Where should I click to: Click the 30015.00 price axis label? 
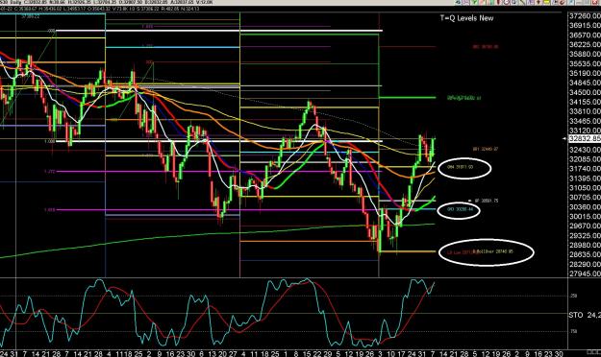tap(585, 217)
